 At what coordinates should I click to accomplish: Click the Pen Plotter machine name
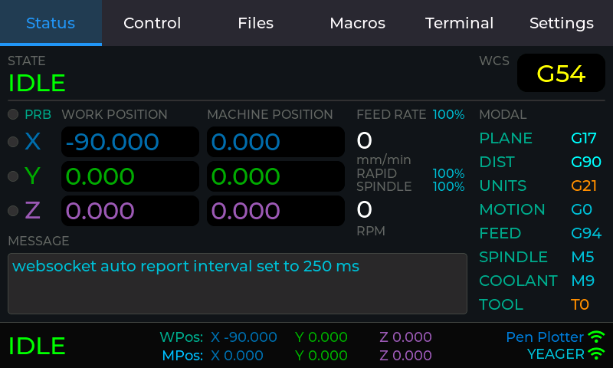coord(545,337)
